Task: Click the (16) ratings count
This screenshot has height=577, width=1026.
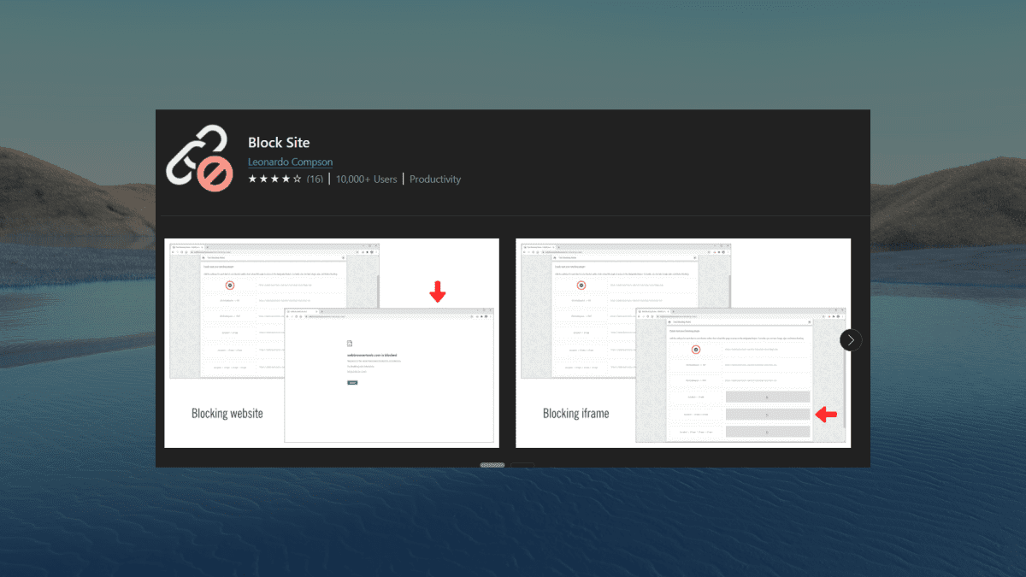Action: point(315,180)
